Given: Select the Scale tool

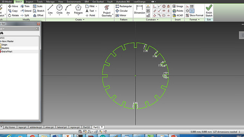Looking at the screenshot, I should [x=38, y=6].
